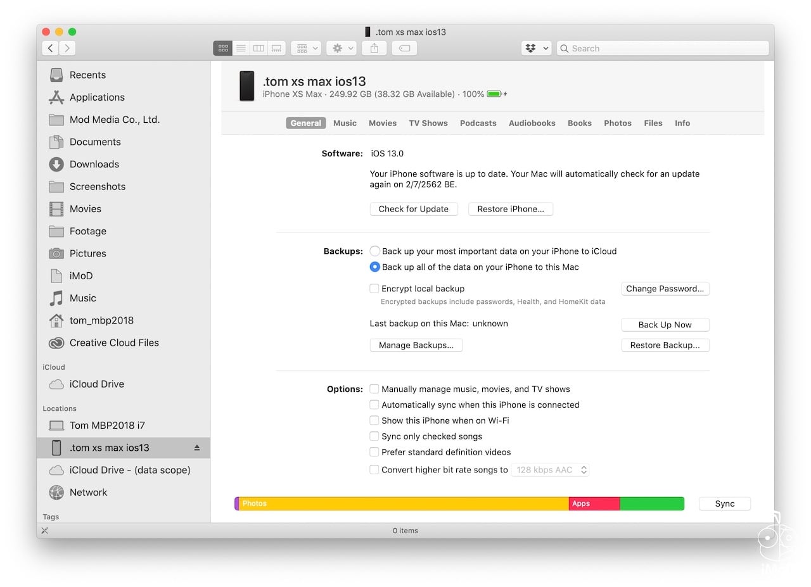Image resolution: width=811 pixels, height=587 pixels.
Task: Open the Downloads folder in the sidebar
Action: tap(93, 164)
